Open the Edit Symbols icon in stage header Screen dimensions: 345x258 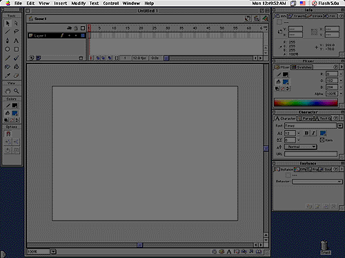pos(265,19)
